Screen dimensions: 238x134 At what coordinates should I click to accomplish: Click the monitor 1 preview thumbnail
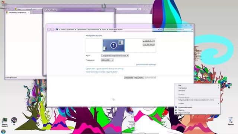pos(114,45)
